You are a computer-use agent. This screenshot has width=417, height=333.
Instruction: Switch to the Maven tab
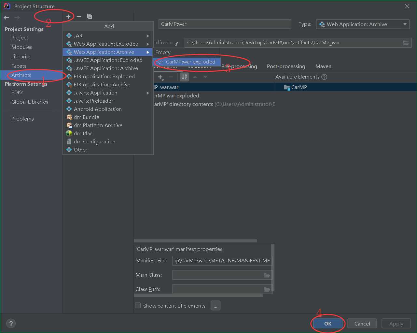click(323, 66)
